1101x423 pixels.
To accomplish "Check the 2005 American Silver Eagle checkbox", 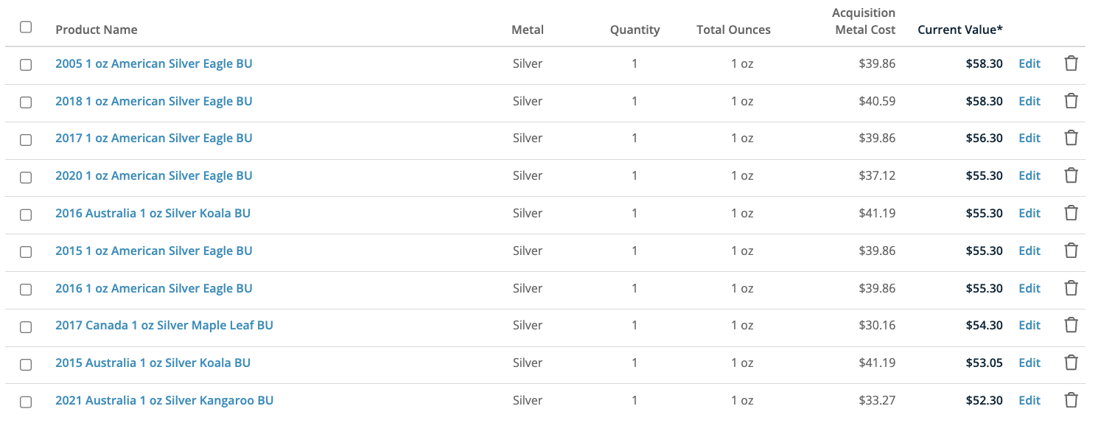I will pos(26,65).
